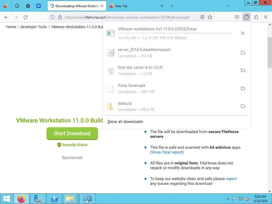Viewport: 272px width, 204px height.
Task: Open the taskbar clock 8:28 AM
Action: tap(260, 199)
